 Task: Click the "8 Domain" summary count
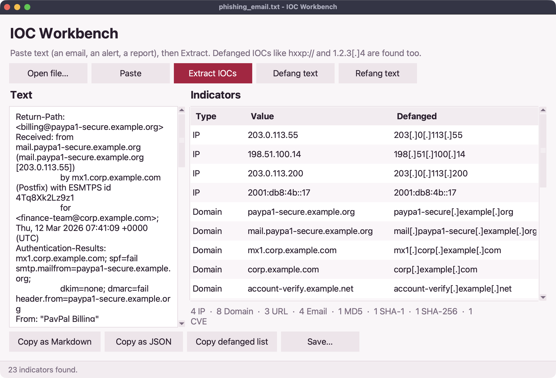[235, 311]
